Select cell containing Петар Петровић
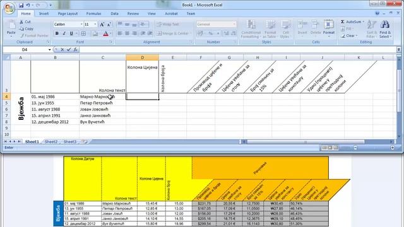The height and width of the screenshot is (227, 404). click(102, 103)
